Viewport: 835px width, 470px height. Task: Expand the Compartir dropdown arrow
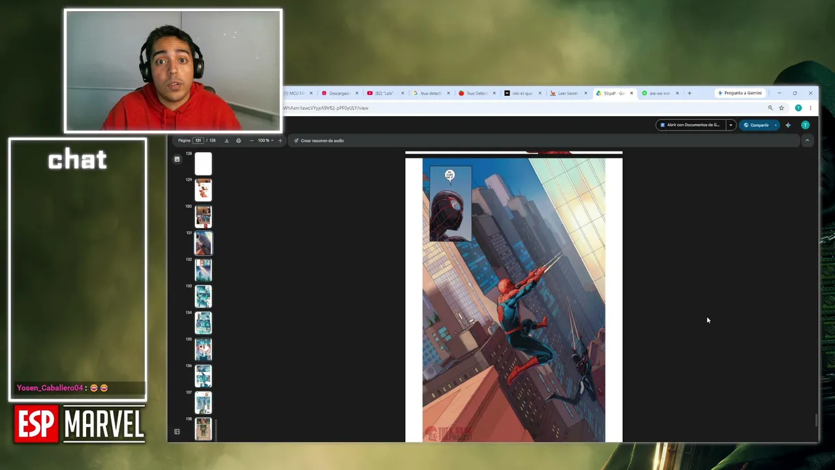(776, 125)
